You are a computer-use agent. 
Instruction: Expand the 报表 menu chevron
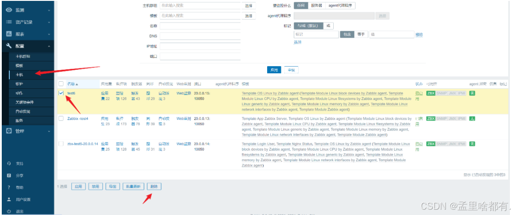click(x=49, y=34)
